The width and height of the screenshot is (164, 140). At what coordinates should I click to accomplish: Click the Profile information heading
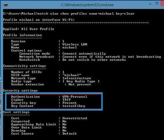pyautogui.click(x=22, y=35)
